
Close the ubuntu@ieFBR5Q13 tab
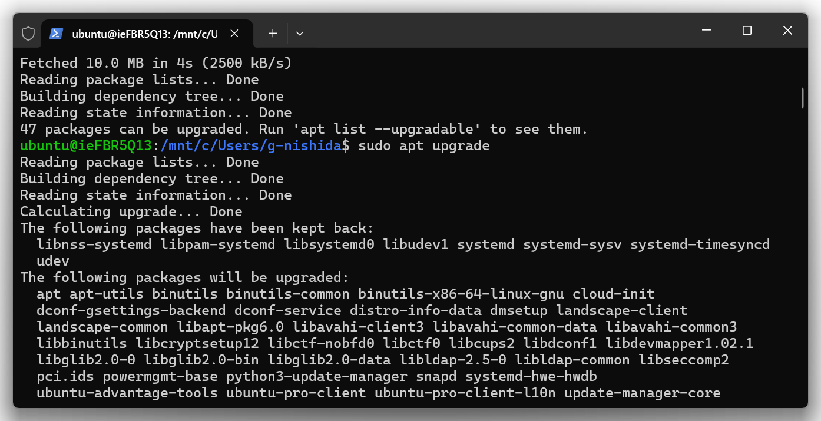point(234,34)
